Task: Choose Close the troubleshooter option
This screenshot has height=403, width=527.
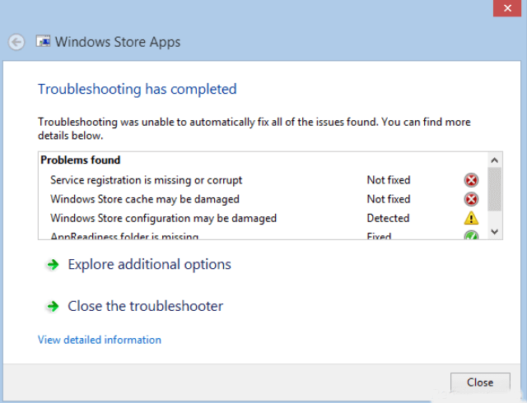Action: (145, 306)
